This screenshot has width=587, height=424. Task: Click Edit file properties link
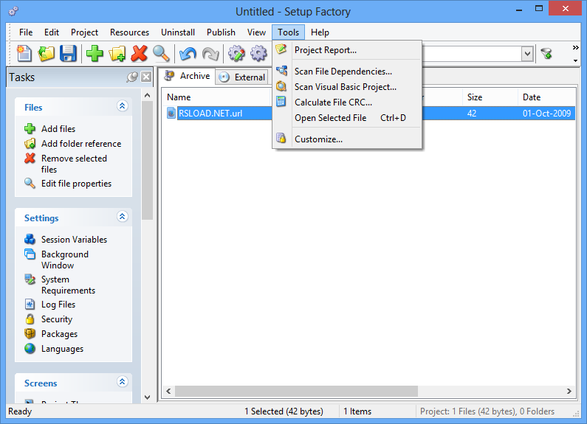76,184
